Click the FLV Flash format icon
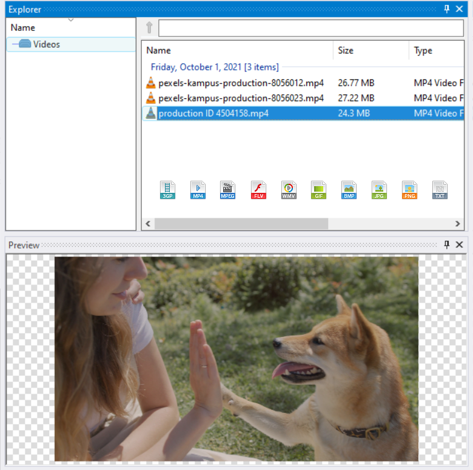The height and width of the screenshot is (470, 473). pyautogui.click(x=258, y=190)
